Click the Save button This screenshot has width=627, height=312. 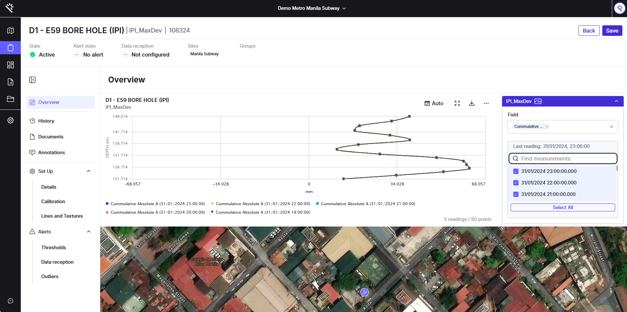point(612,31)
